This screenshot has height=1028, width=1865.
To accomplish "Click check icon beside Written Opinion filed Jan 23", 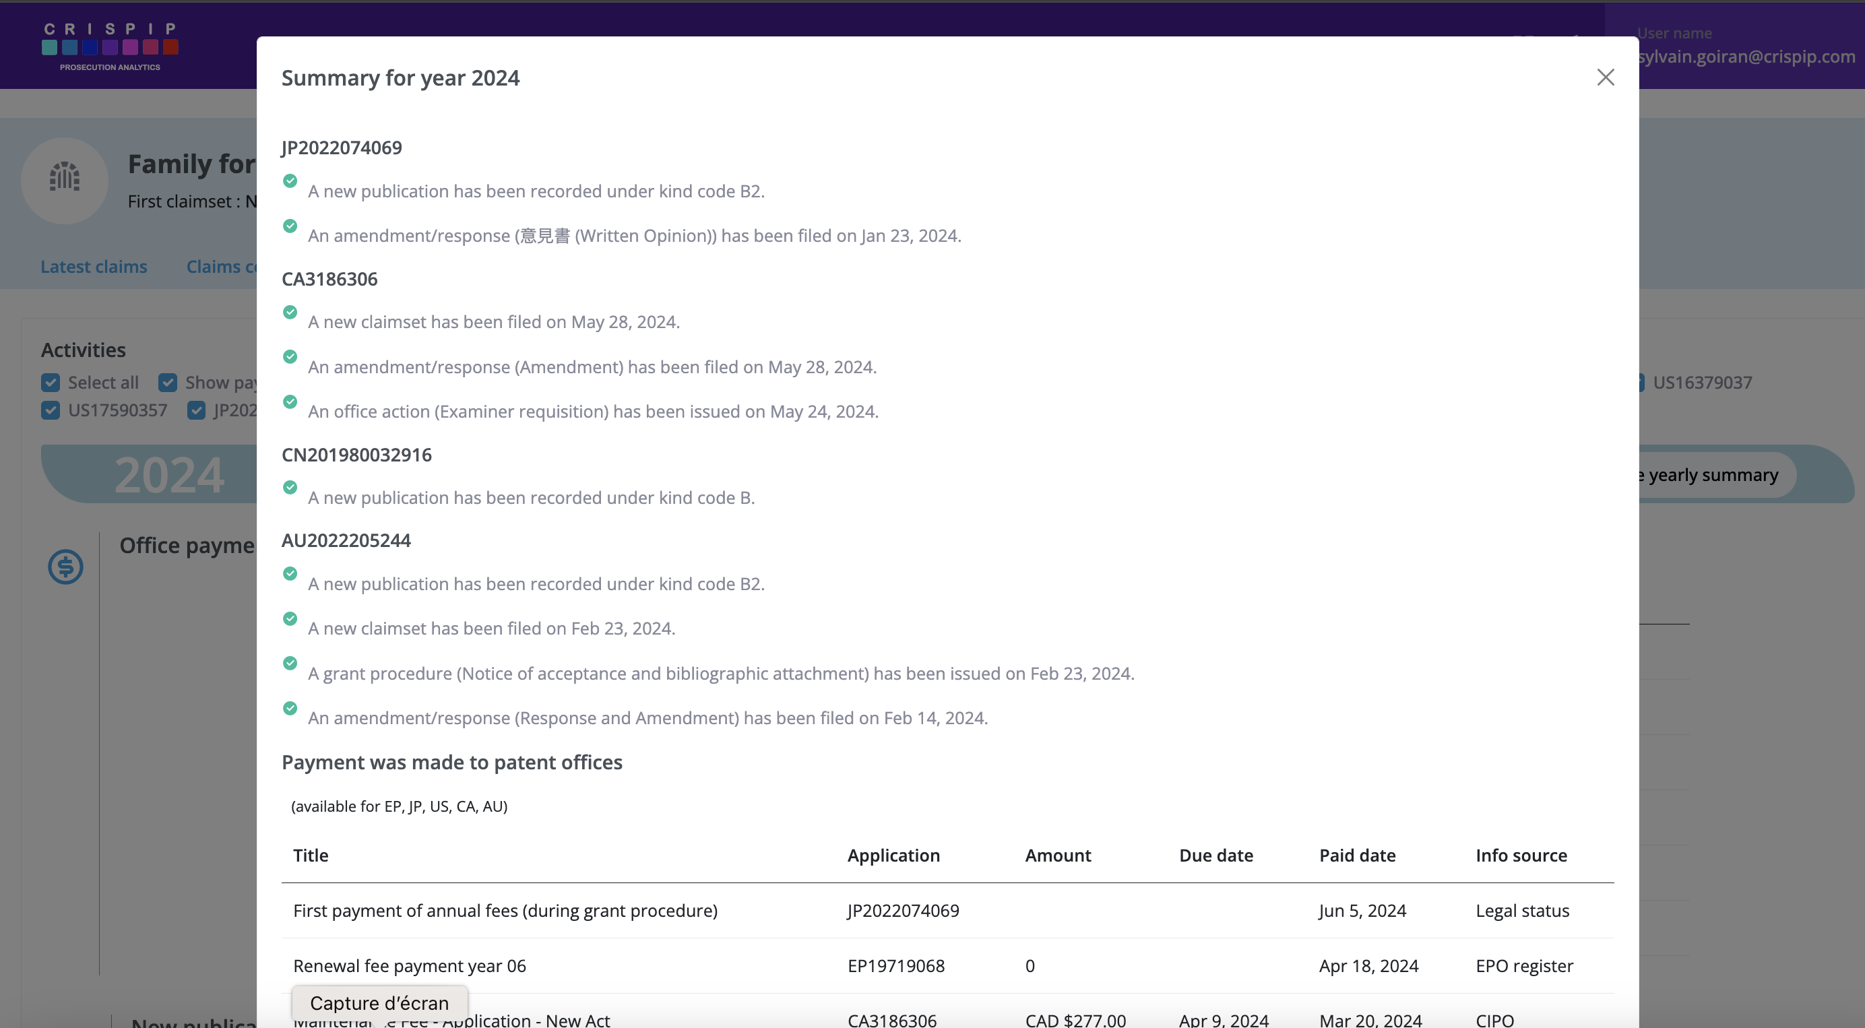I will 290,226.
